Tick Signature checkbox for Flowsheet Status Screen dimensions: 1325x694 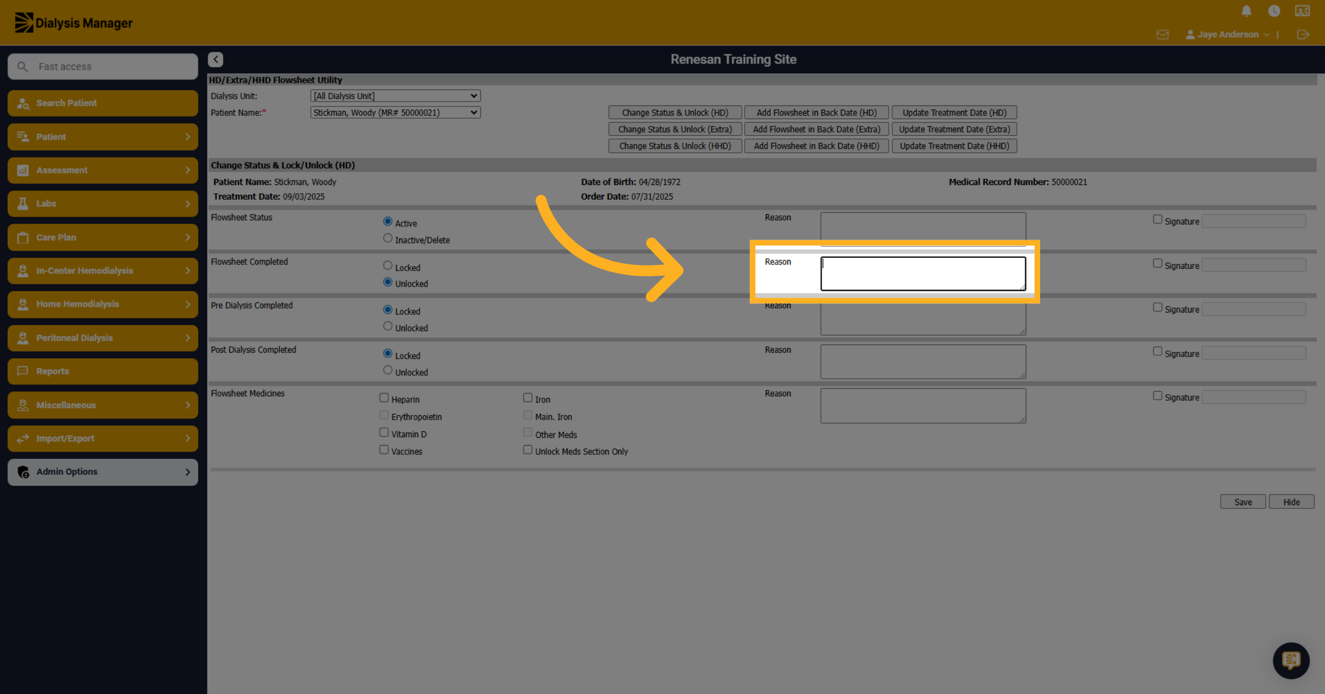[1158, 220]
